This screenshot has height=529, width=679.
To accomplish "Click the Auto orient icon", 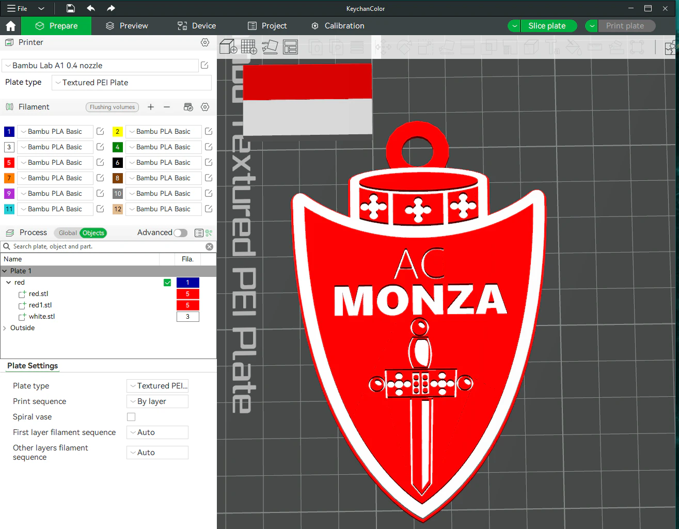I will pos(270,46).
